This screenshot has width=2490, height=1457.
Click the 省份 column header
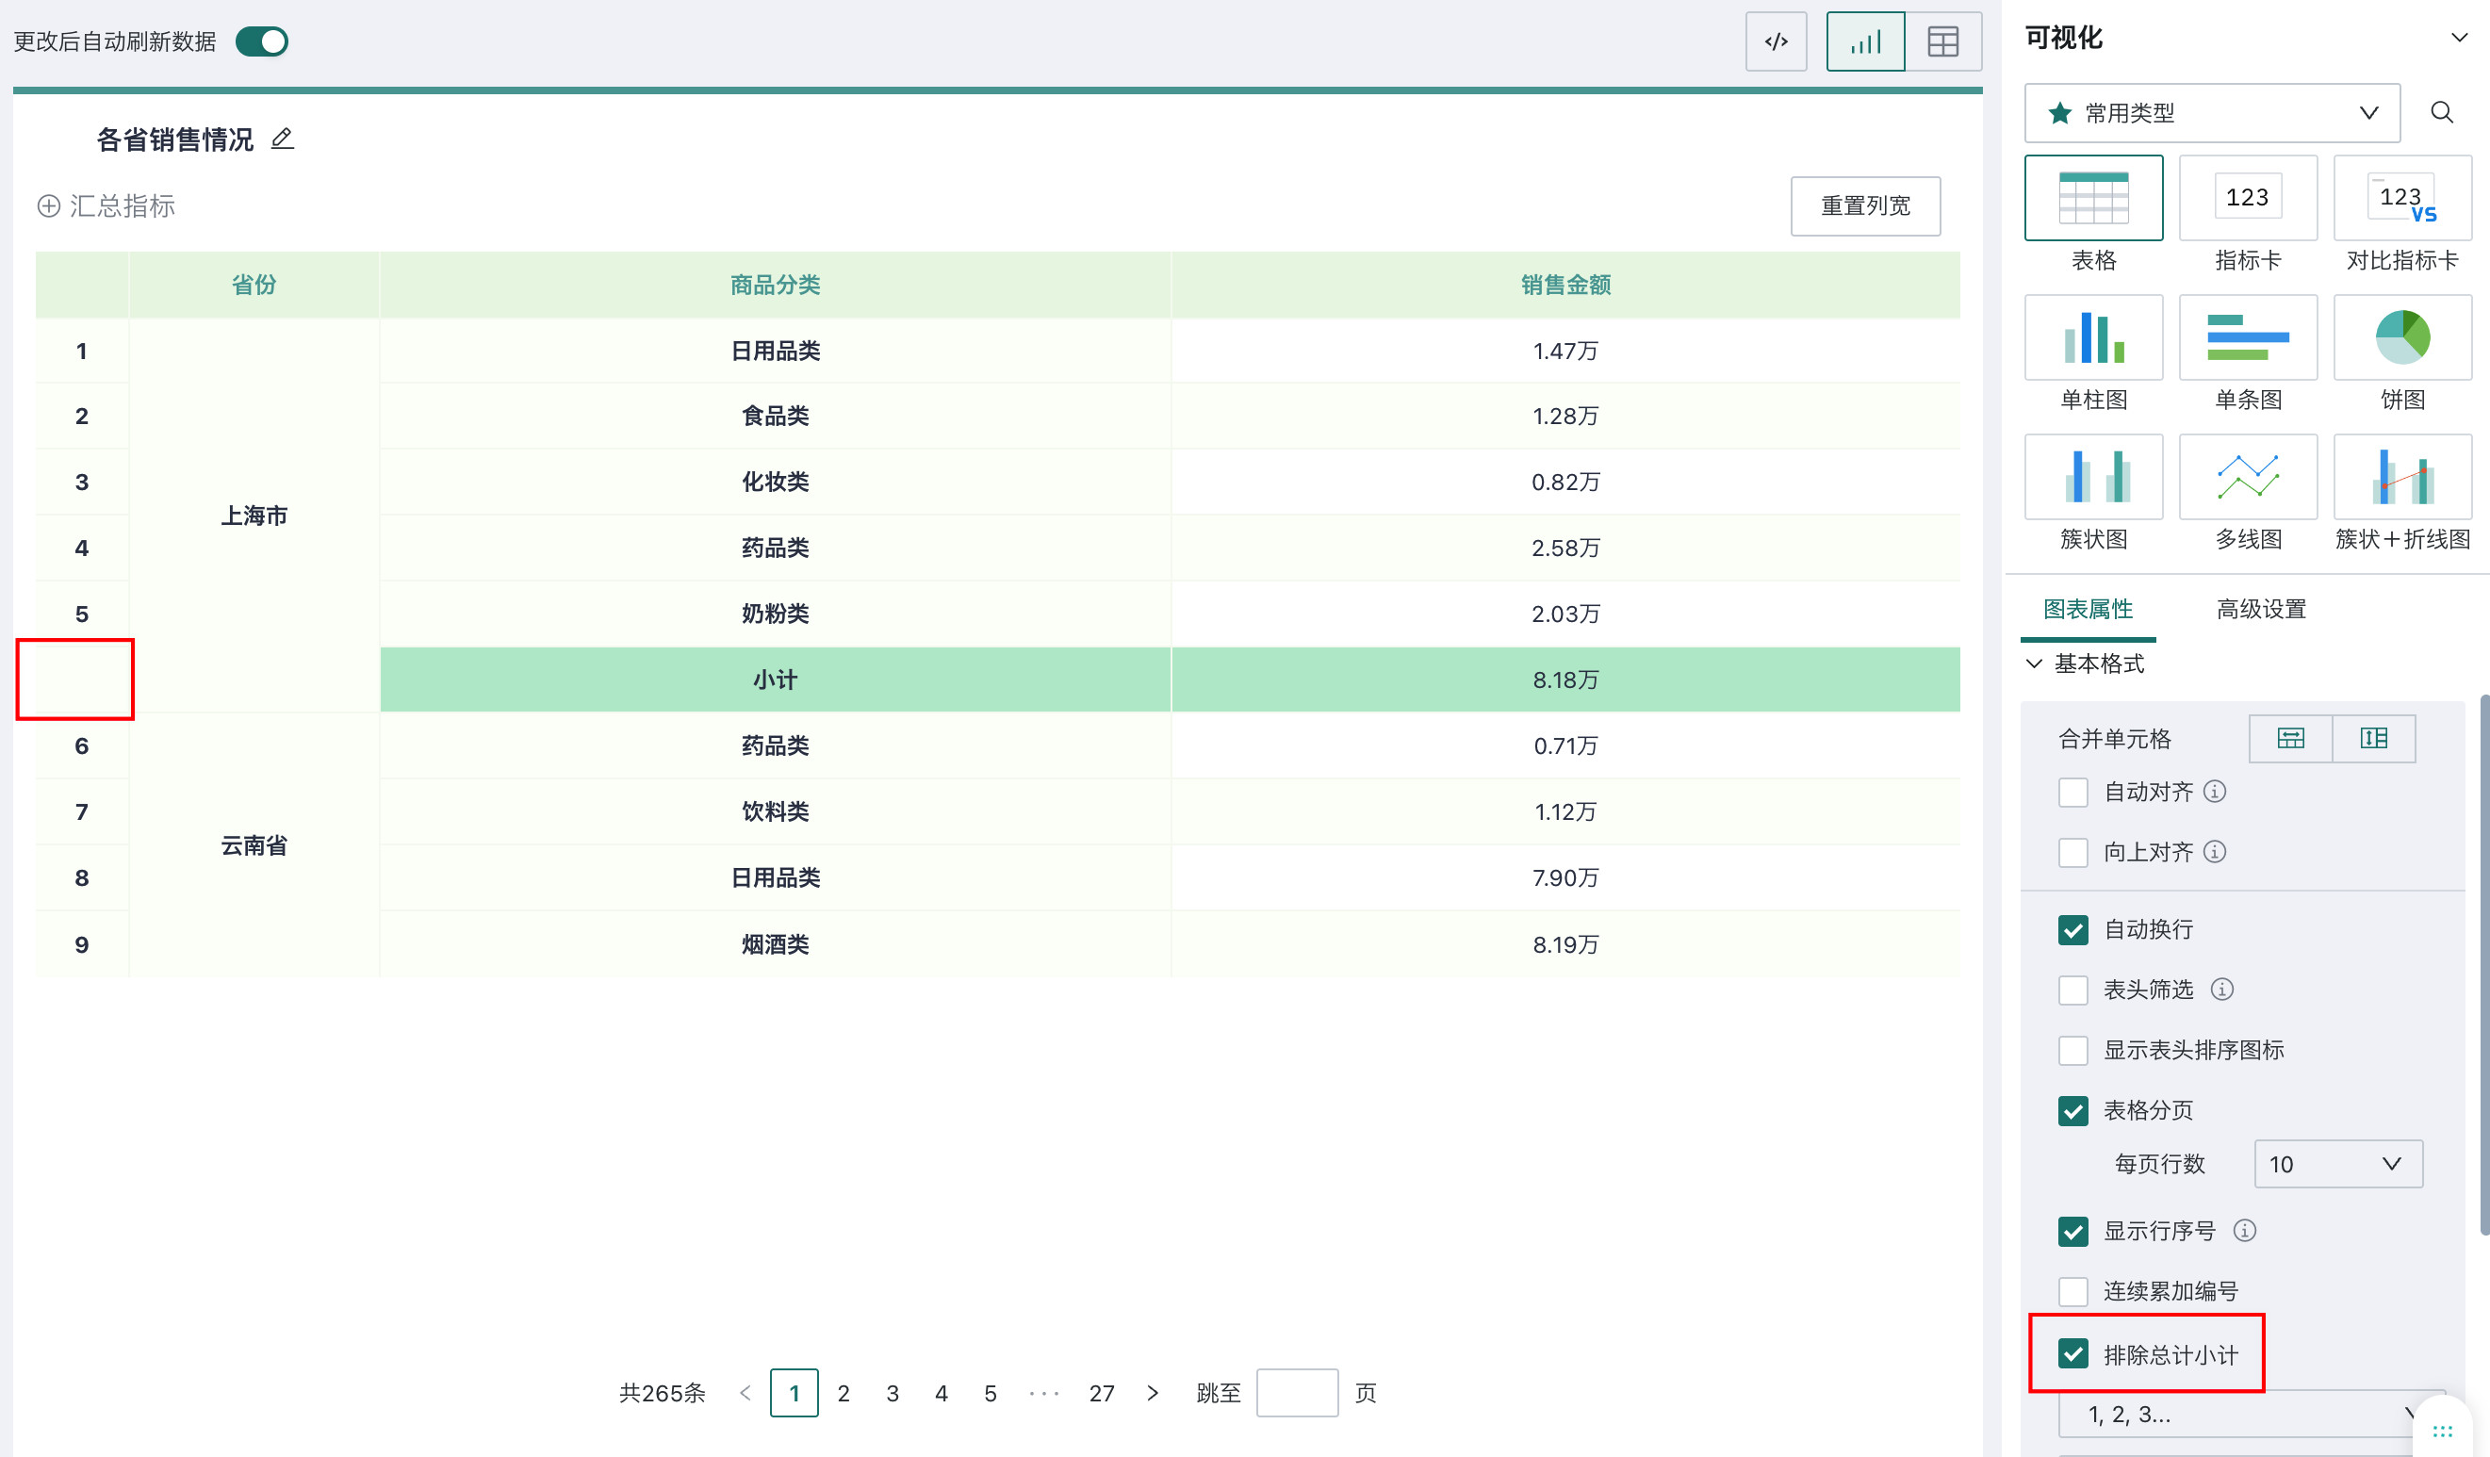coord(254,285)
